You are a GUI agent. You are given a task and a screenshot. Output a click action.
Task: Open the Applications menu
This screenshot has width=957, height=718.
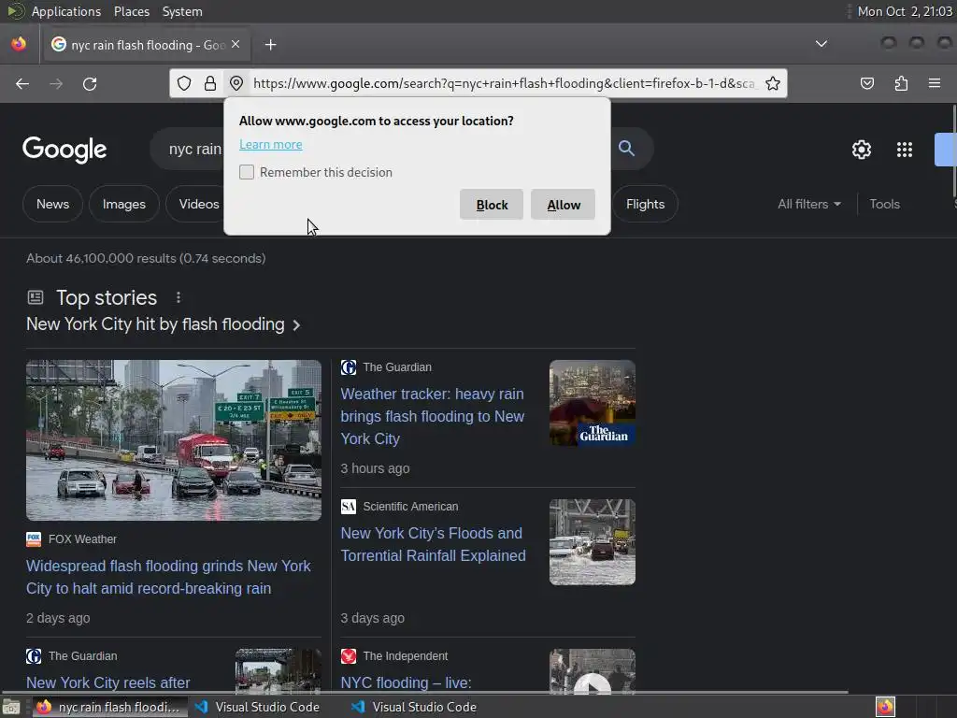tap(66, 11)
